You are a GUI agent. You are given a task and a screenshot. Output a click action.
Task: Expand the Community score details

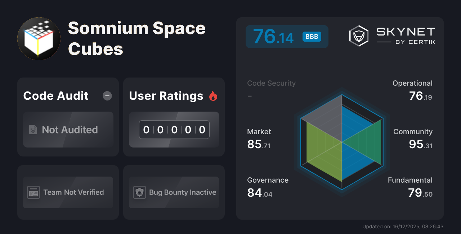tap(413, 138)
